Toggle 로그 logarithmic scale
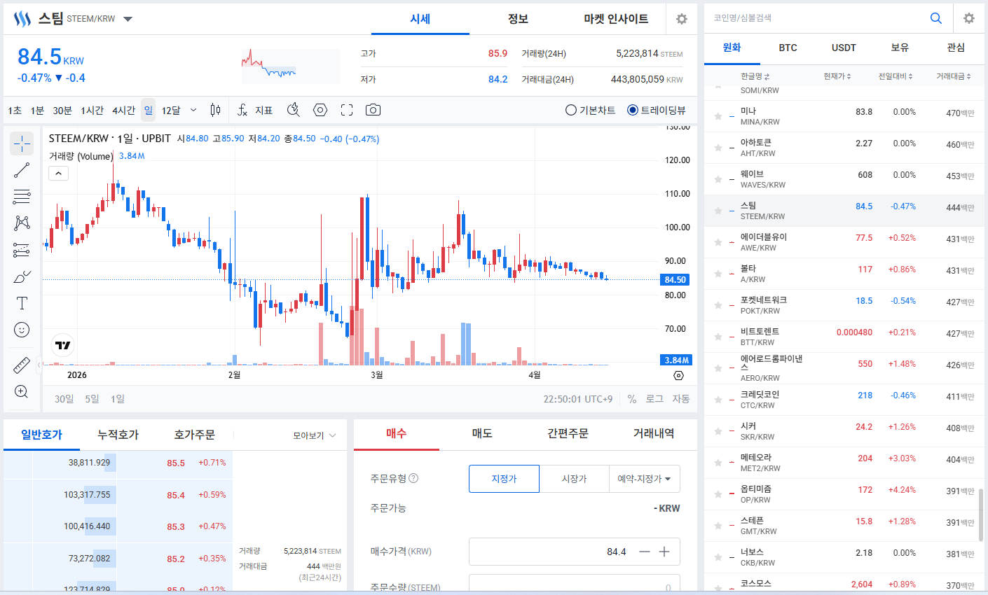 click(x=654, y=399)
